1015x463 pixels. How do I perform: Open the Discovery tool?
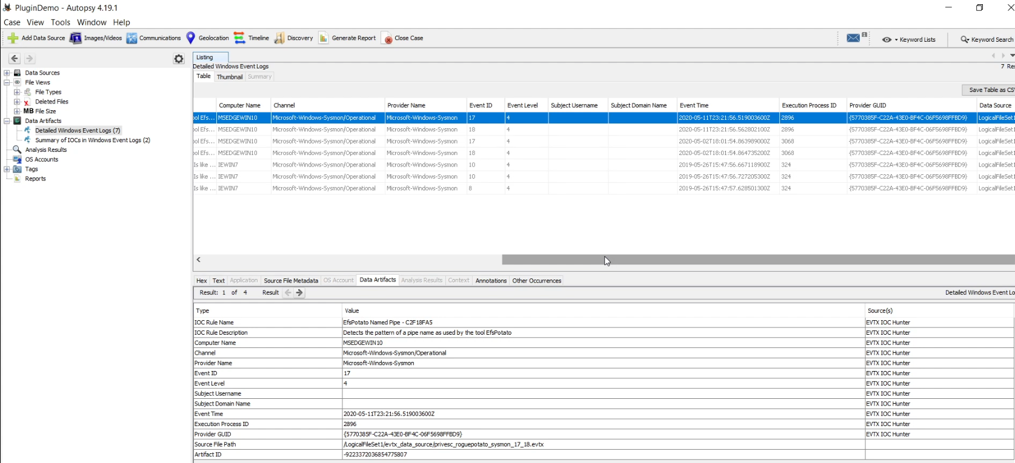point(294,38)
